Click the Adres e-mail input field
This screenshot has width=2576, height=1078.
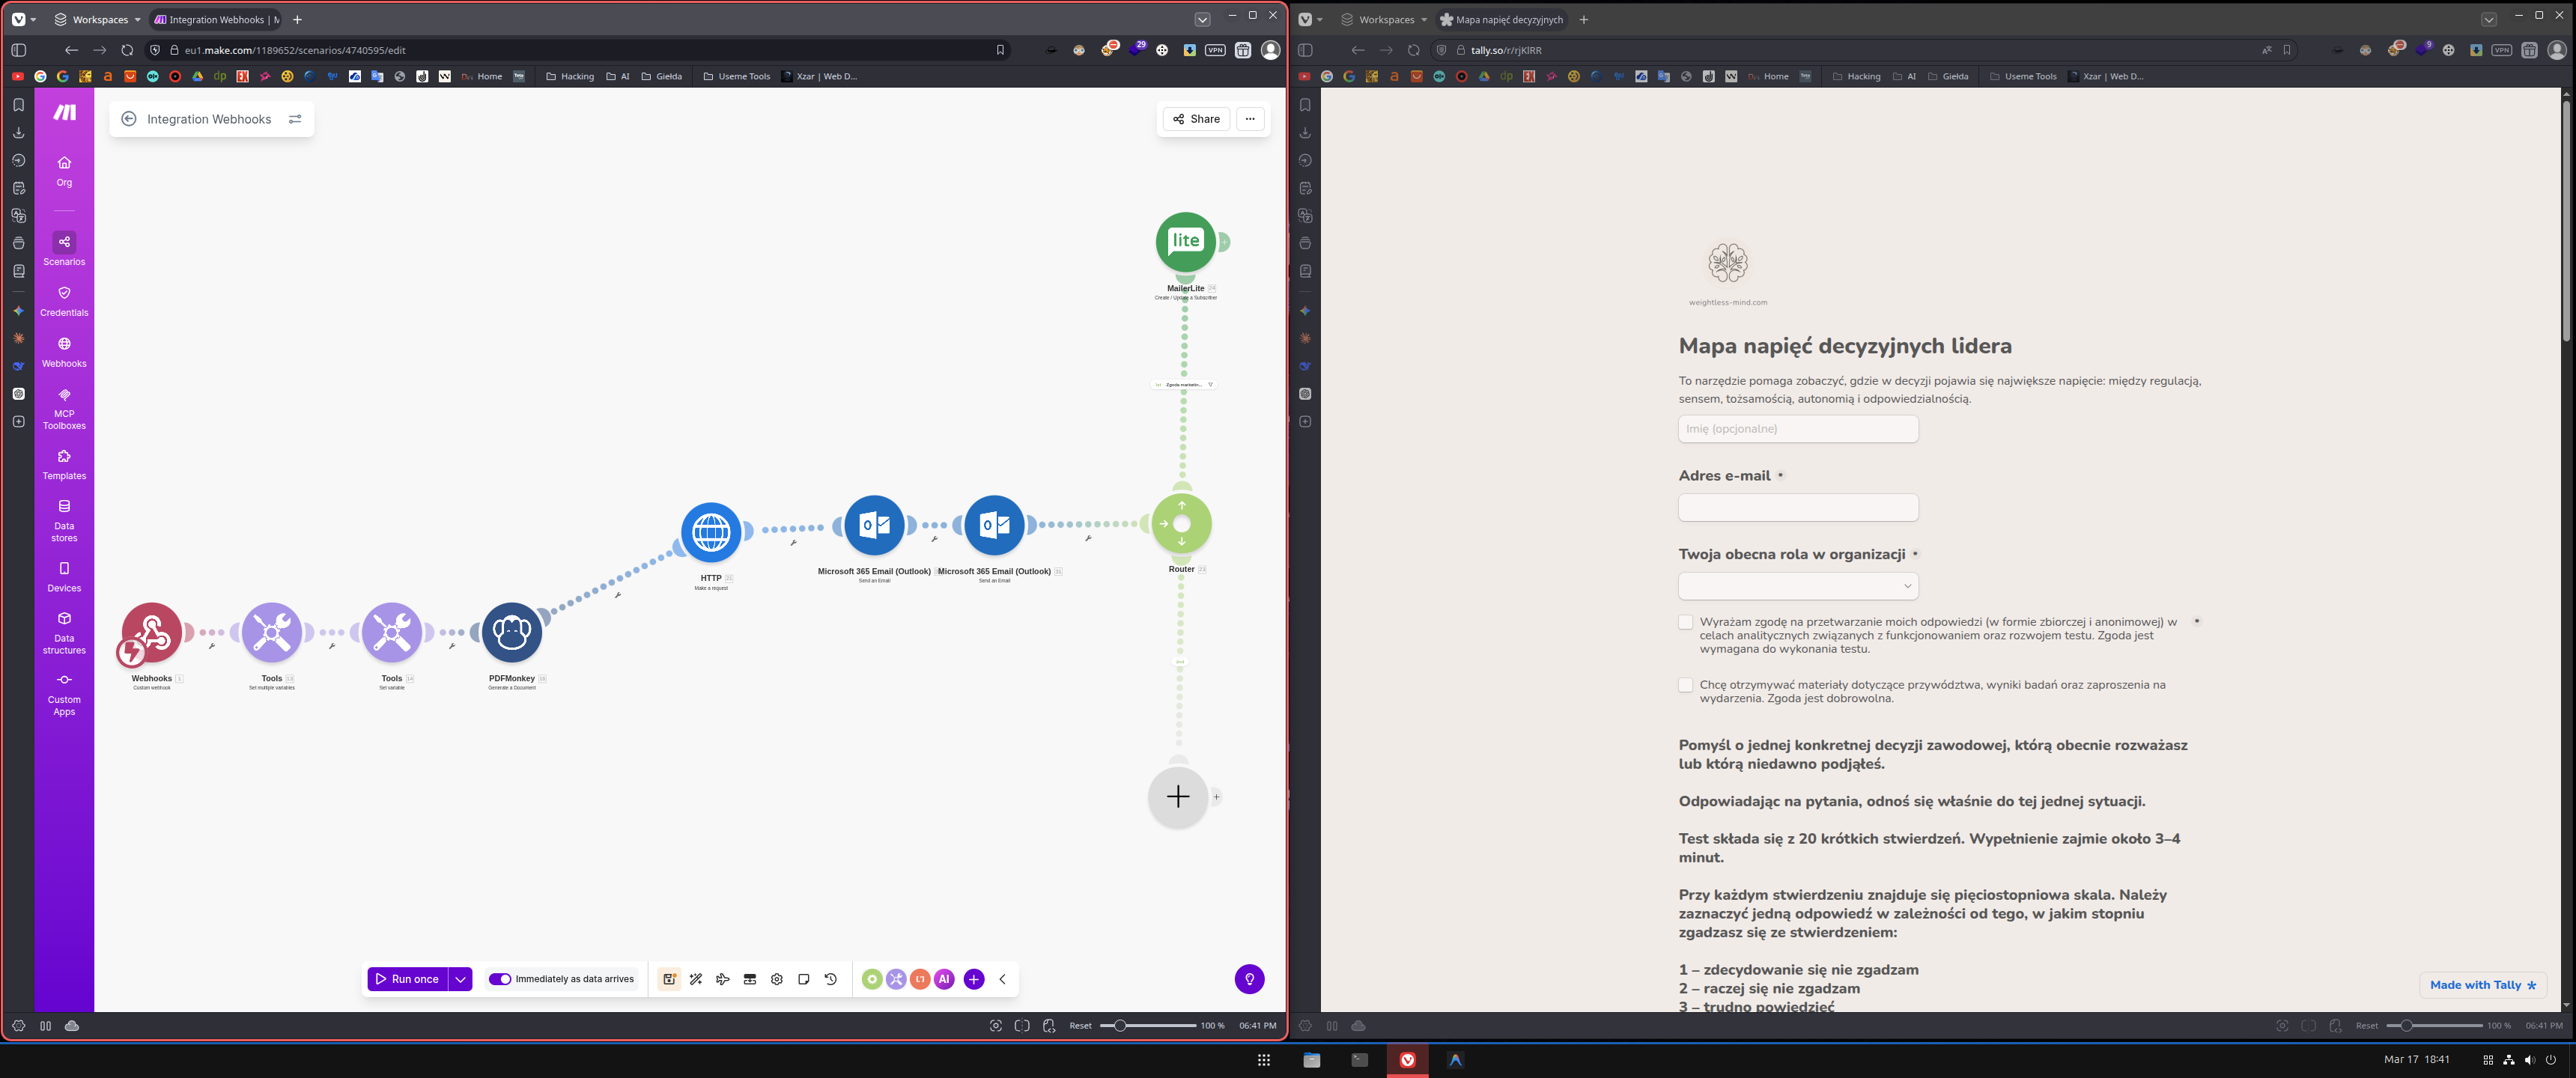1798,507
